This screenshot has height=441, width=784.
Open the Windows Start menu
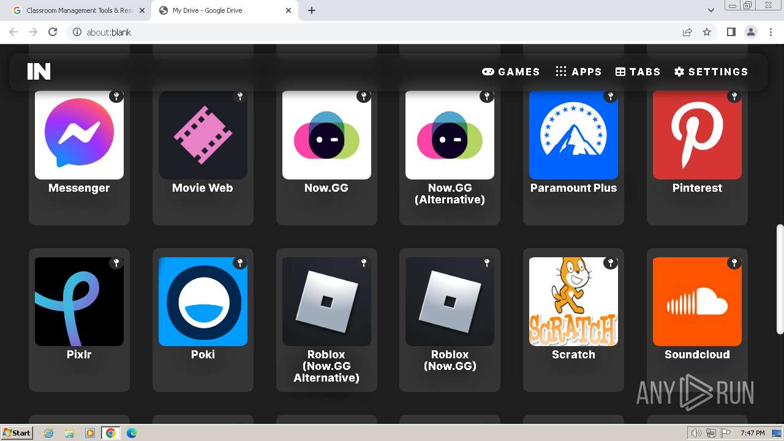click(x=17, y=432)
